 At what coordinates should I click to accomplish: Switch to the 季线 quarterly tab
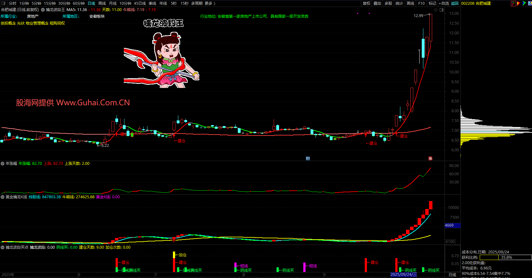click(152, 3)
